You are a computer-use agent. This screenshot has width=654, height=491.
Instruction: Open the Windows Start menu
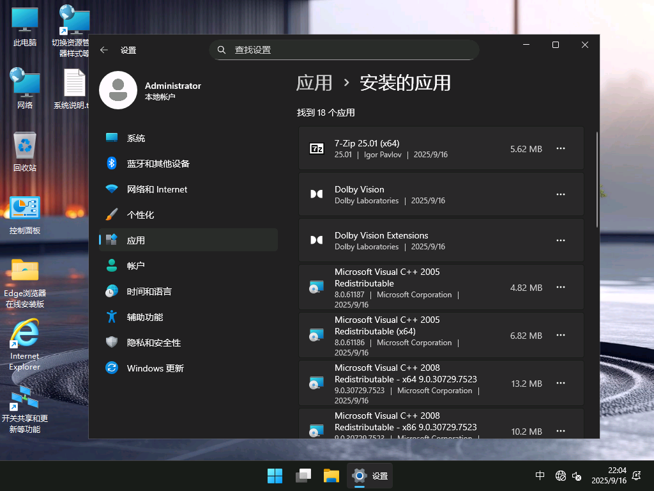coord(275,476)
